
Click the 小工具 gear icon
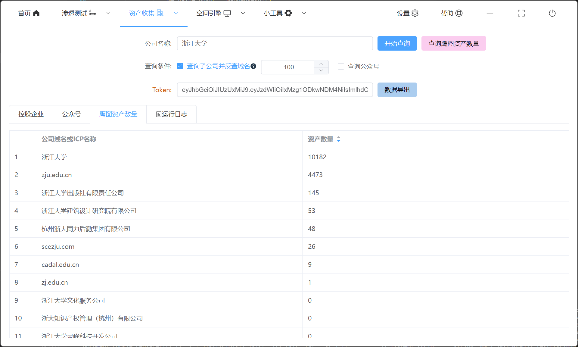(x=288, y=13)
